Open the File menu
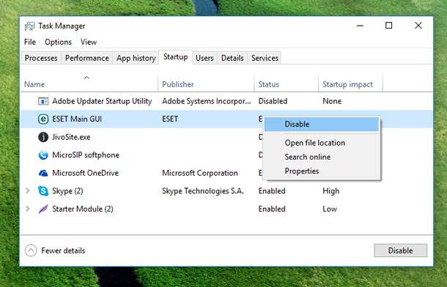Screen dimensions: 447x287 30,42
